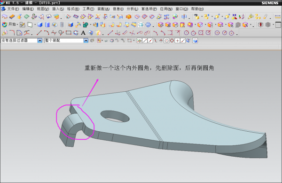Toggle the Intersection snap option

[161, 40]
